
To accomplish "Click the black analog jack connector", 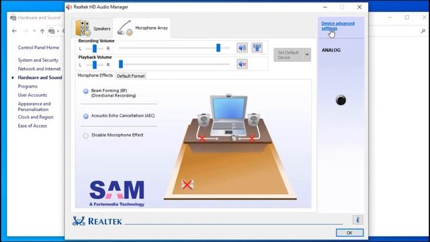I will click(x=341, y=100).
